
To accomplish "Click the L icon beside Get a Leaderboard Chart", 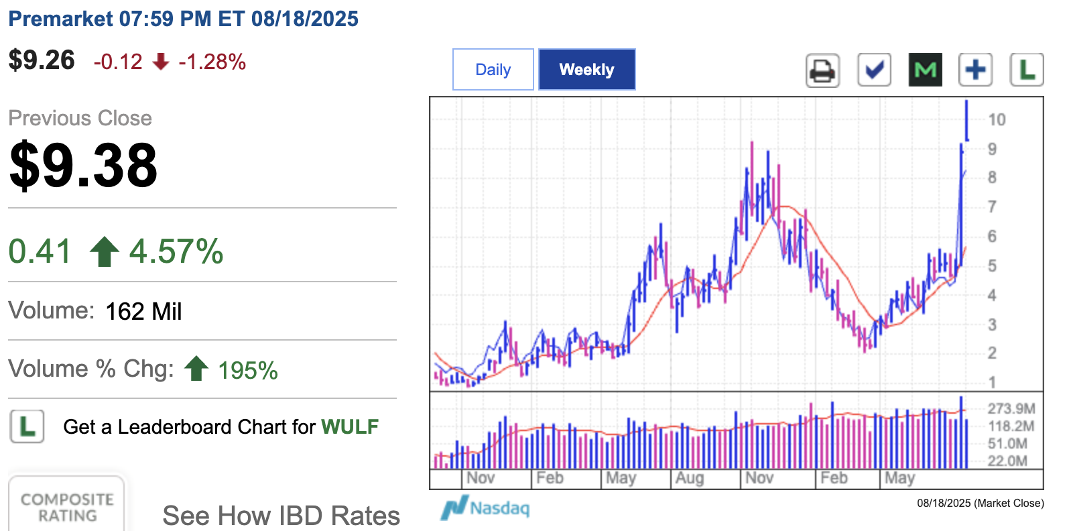I will [27, 426].
